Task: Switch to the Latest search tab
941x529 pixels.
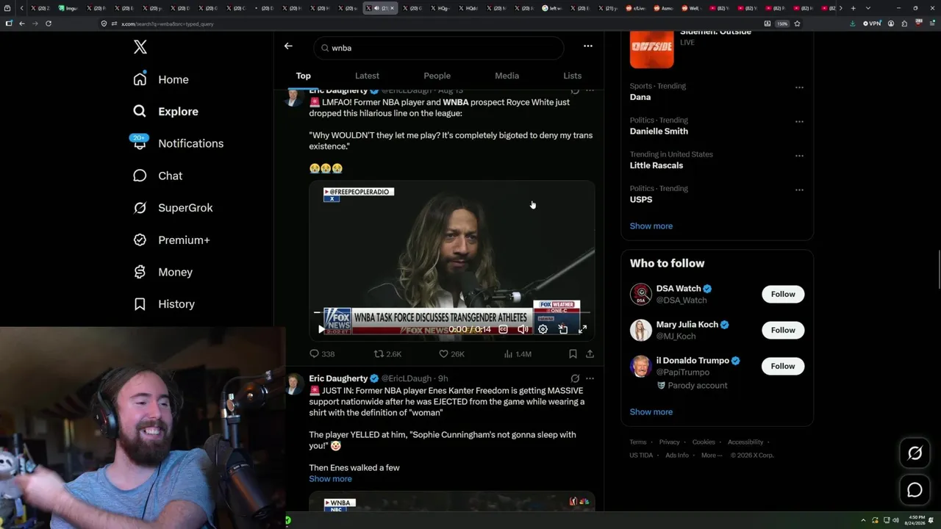Action: [367, 76]
